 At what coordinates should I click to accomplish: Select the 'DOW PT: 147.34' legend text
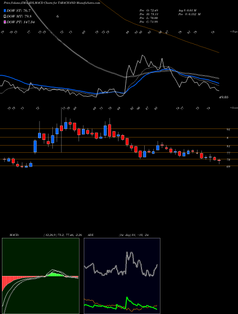pyautogui.click(x=20, y=22)
